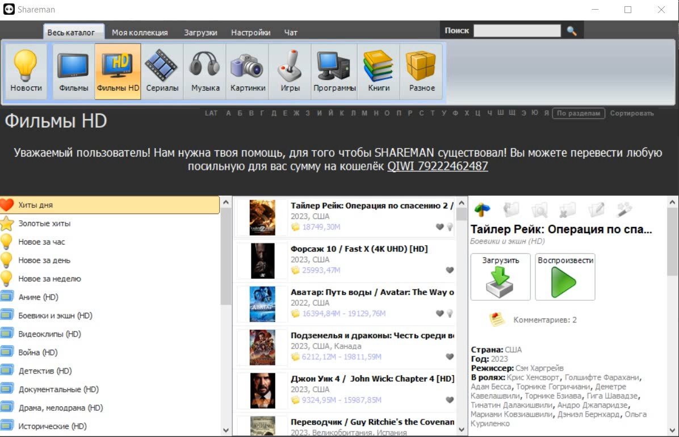Open the Разное box category
Viewport: 679px width, 437px height.
pos(422,72)
